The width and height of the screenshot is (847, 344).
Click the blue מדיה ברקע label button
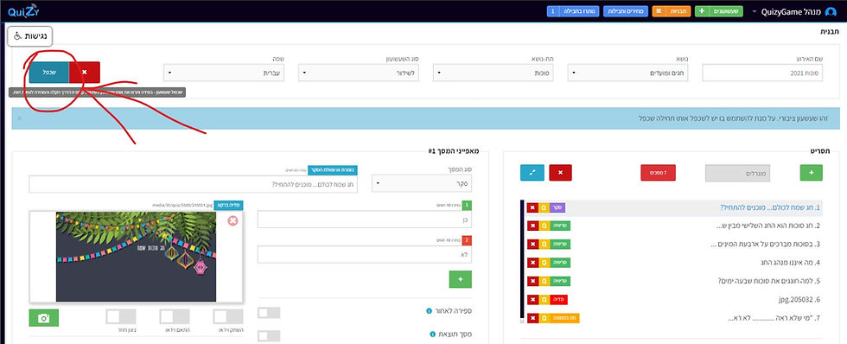coord(229,205)
